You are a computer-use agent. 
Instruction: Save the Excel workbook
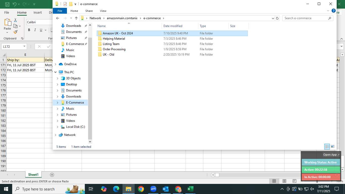pos(7,4)
